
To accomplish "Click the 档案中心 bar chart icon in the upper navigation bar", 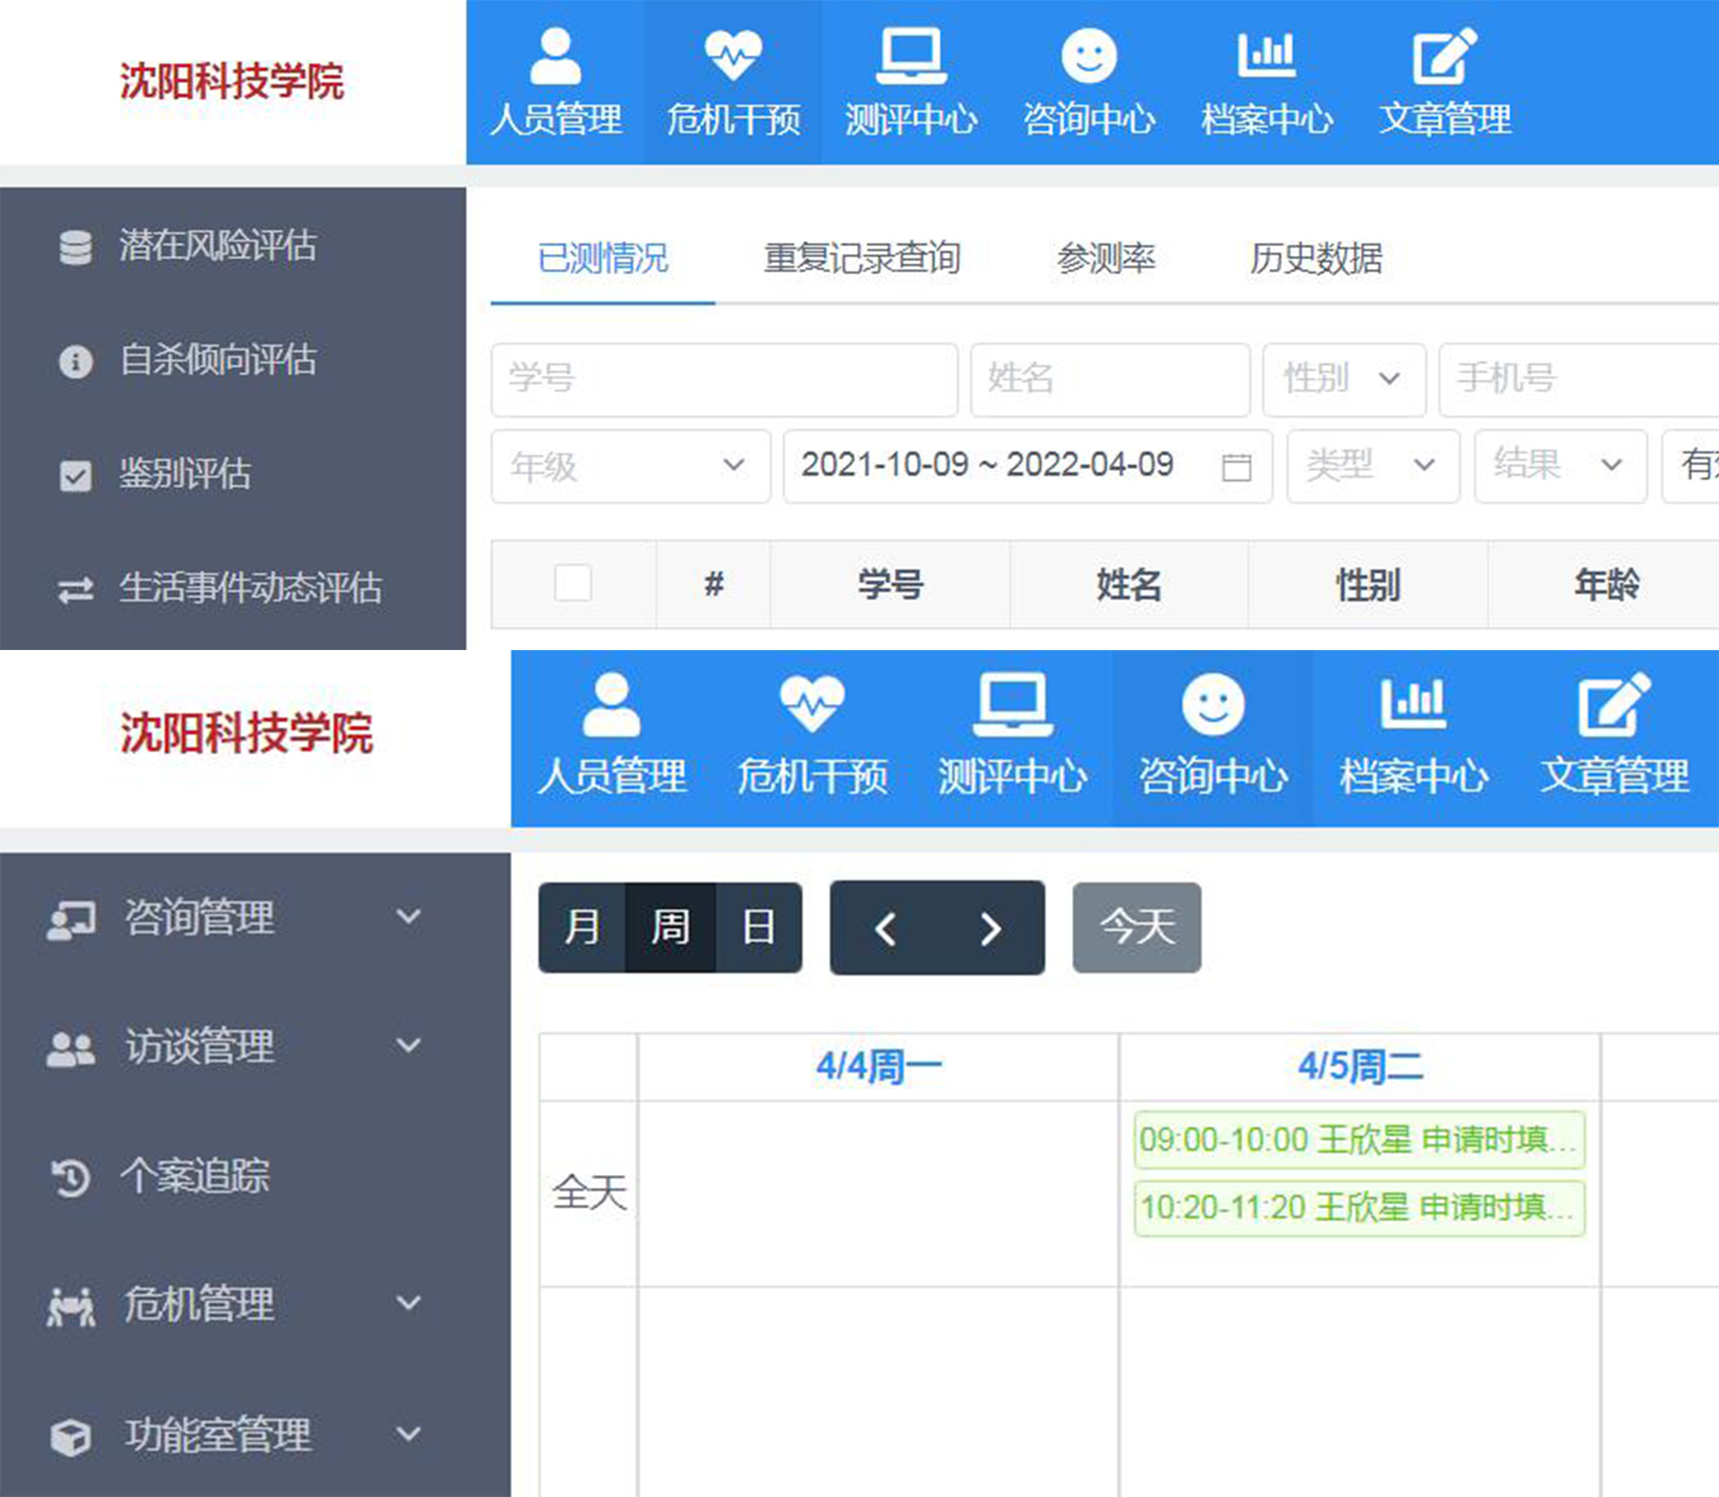I will (1266, 55).
